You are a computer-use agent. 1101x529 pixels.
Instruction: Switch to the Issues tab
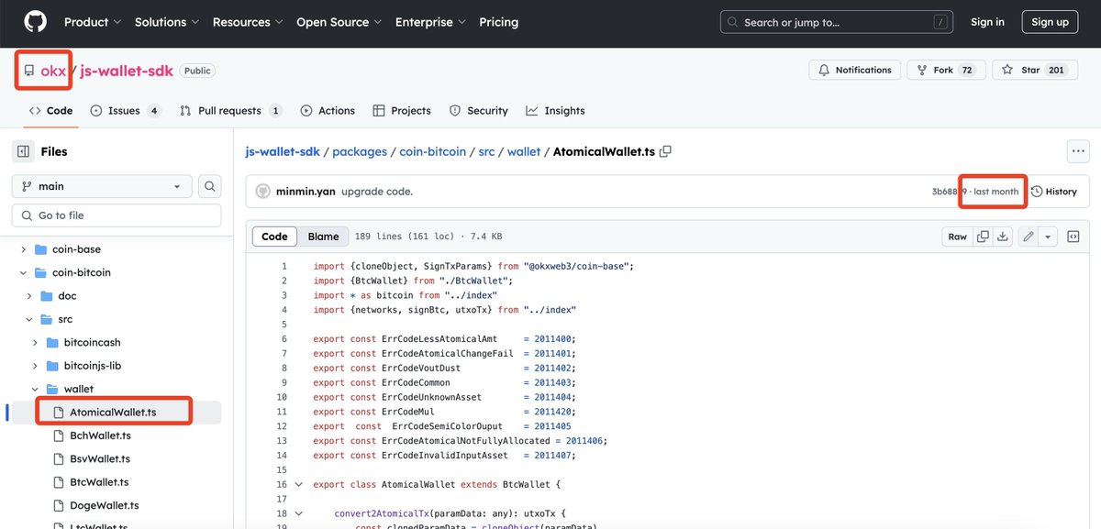coord(126,111)
